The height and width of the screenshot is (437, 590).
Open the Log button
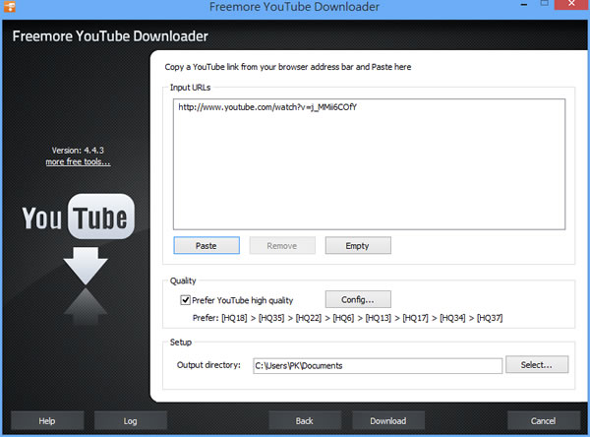click(x=130, y=421)
